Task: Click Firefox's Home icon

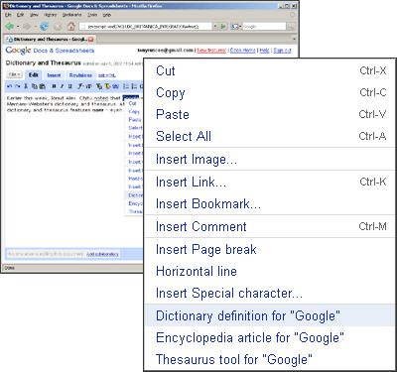Action: pos(70,26)
